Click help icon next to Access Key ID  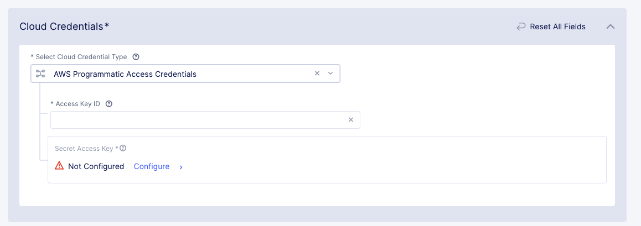click(x=109, y=104)
